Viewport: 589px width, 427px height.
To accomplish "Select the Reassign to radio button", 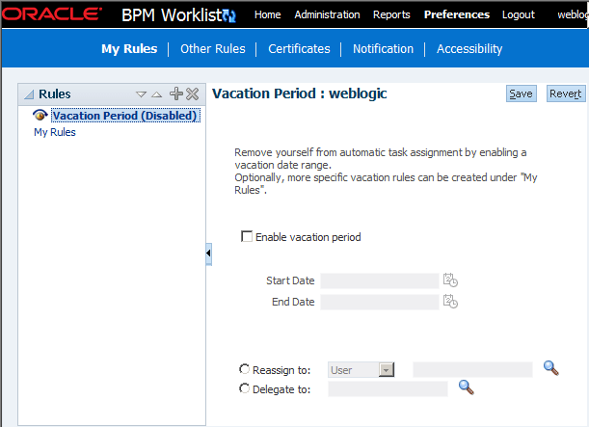I will click(x=244, y=369).
